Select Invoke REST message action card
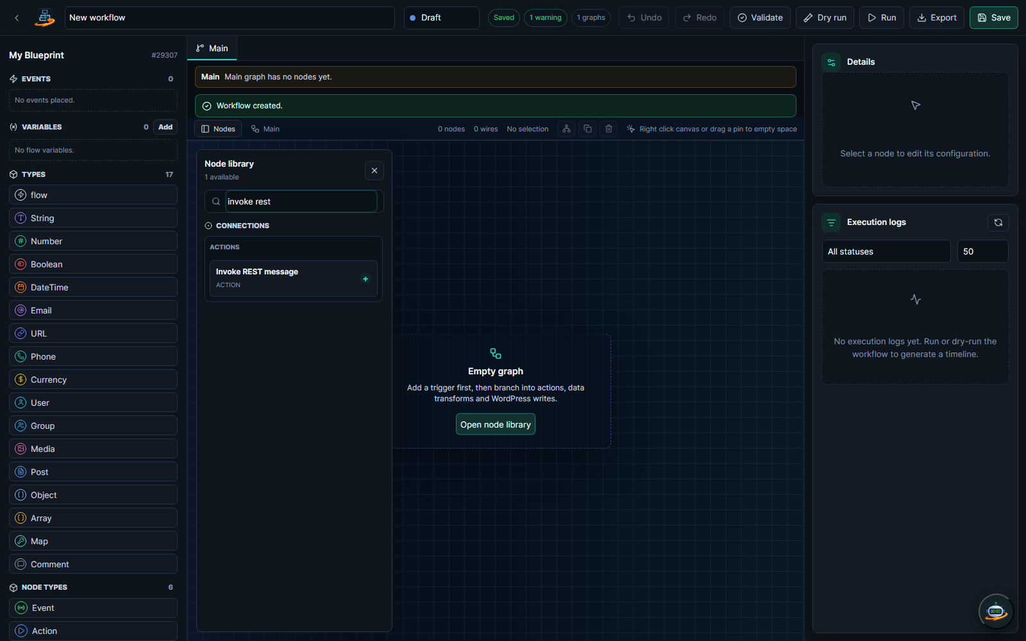 294,278
